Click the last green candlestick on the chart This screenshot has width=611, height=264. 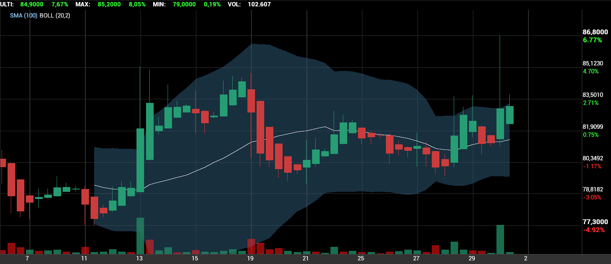click(x=510, y=115)
